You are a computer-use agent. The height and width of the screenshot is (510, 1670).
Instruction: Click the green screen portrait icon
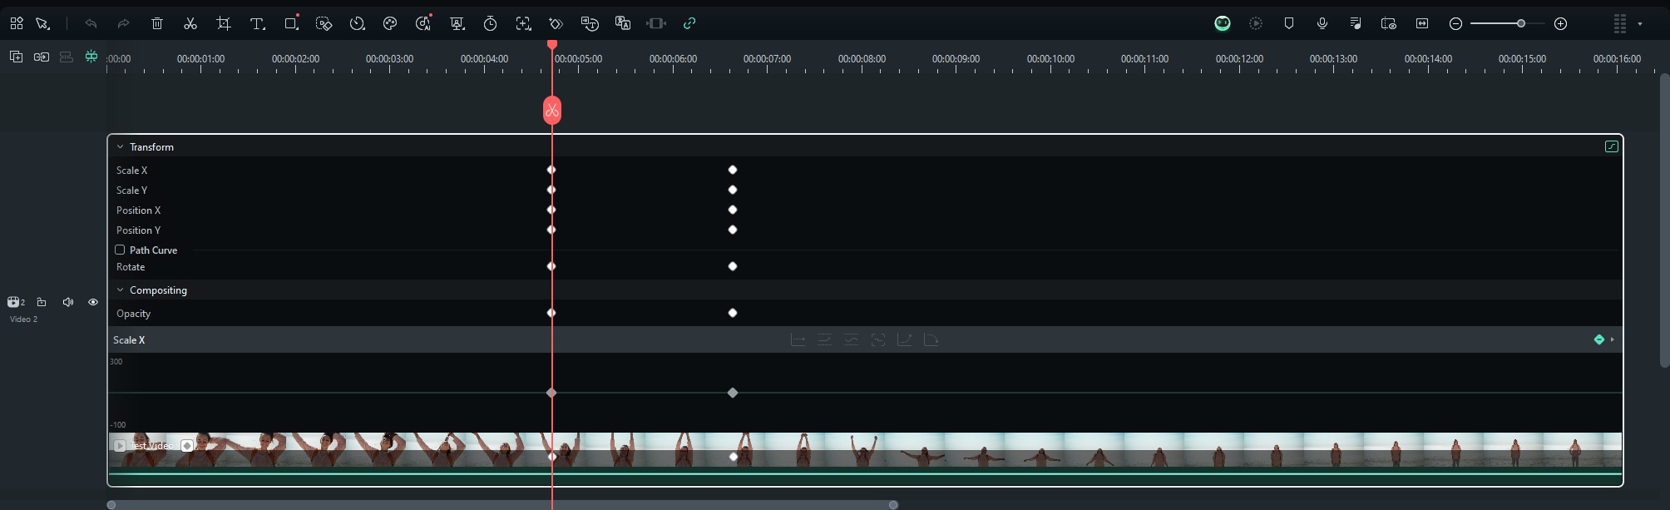coord(457,23)
